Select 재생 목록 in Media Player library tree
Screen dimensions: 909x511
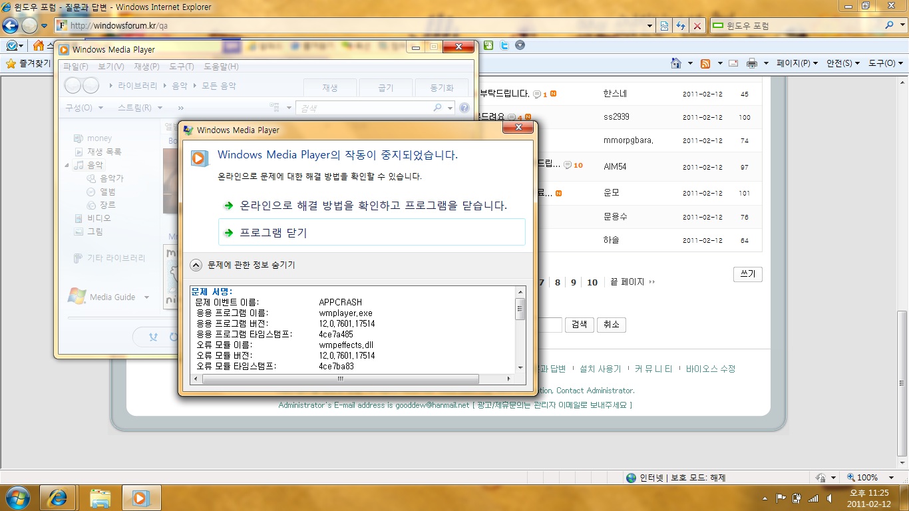point(104,152)
